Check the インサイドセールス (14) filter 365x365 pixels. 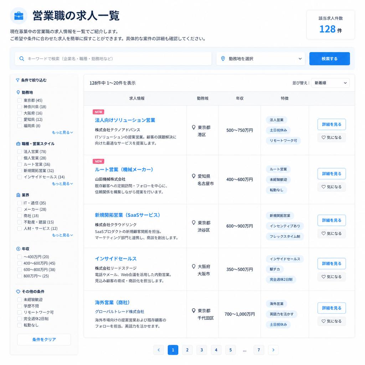tap(20, 177)
